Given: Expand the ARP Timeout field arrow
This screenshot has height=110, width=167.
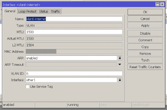Looking at the screenshot, I should click(x=120, y=65).
